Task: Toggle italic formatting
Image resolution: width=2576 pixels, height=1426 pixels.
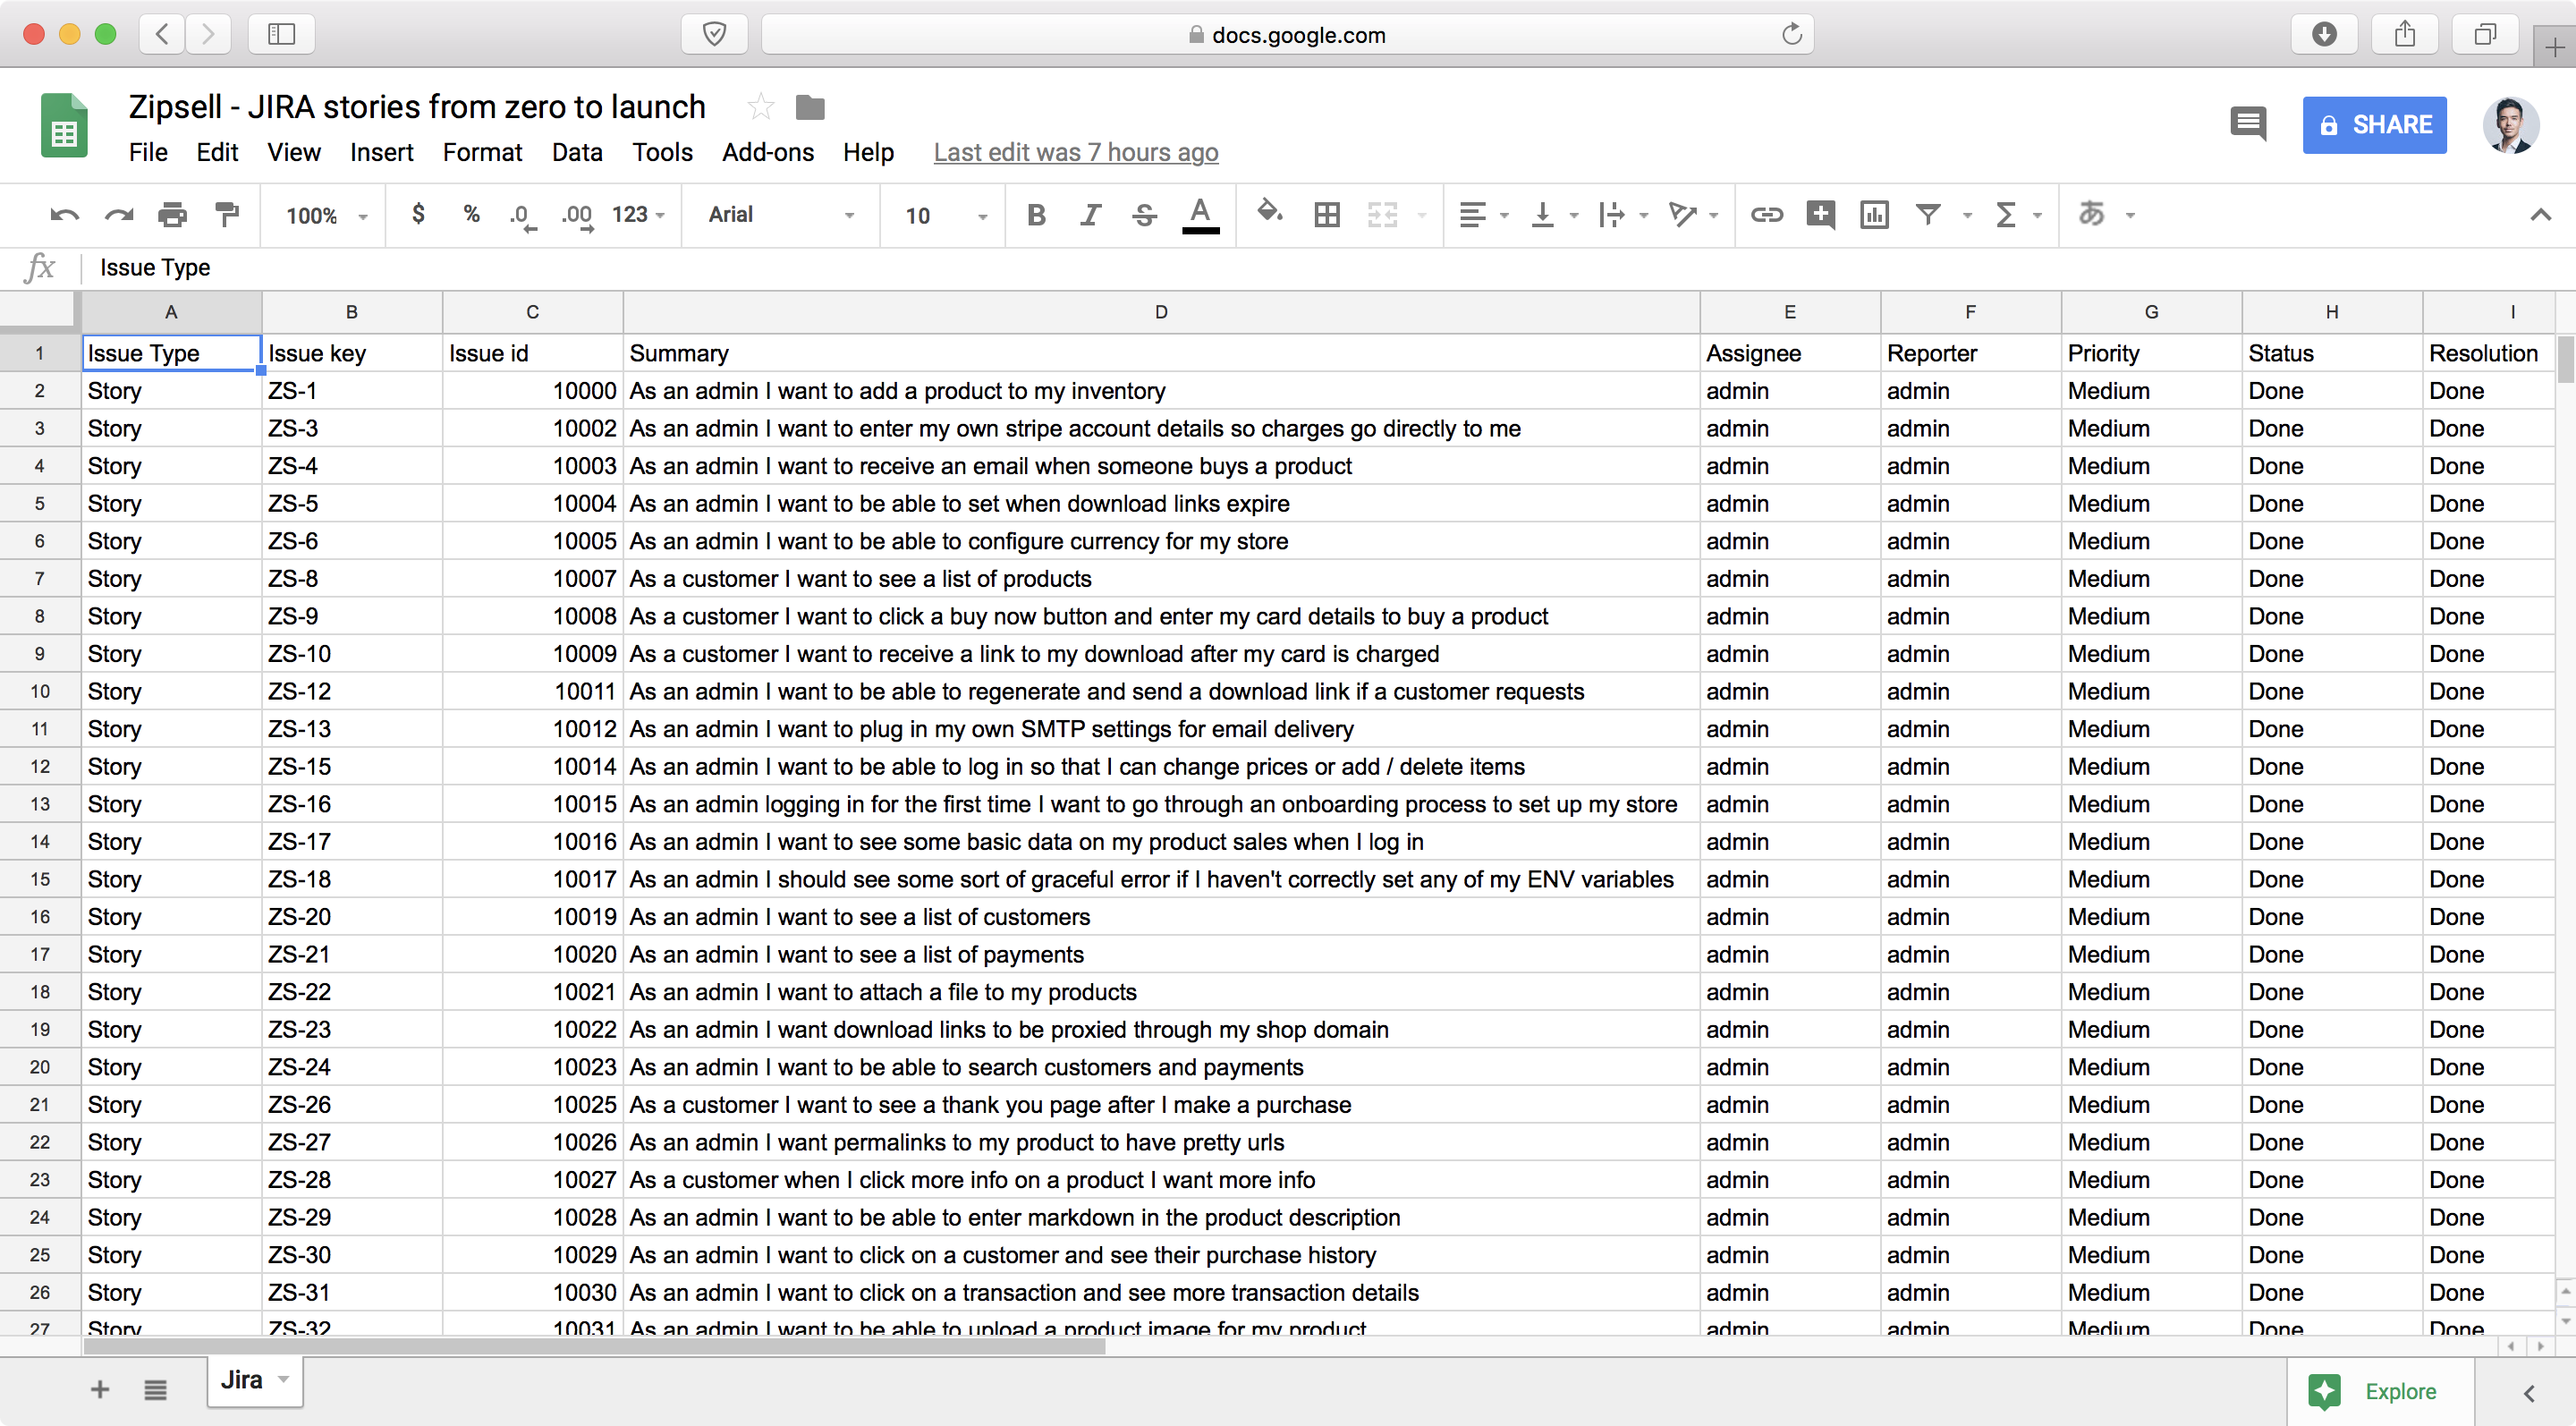Action: tap(1090, 214)
